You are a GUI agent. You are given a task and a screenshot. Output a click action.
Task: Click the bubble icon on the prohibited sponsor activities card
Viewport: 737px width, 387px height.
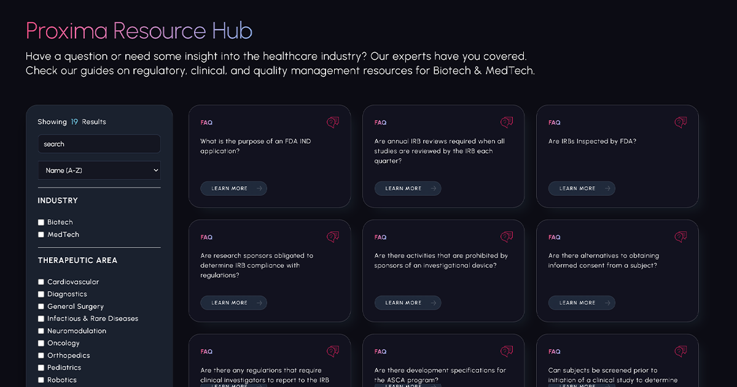tap(506, 237)
